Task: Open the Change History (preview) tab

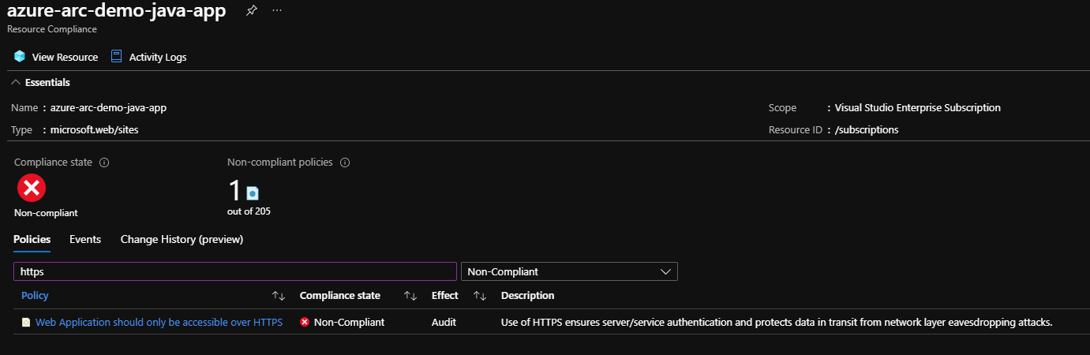Action: pos(182,239)
